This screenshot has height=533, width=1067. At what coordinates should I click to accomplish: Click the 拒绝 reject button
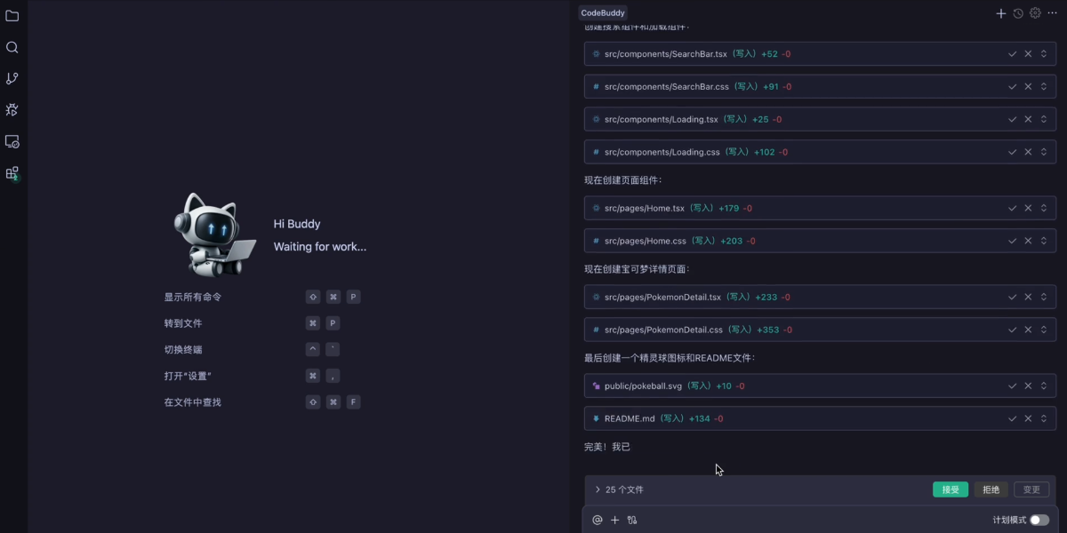(991, 489)
